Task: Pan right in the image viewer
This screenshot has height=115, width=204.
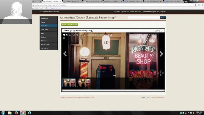Action: [163, 73]
